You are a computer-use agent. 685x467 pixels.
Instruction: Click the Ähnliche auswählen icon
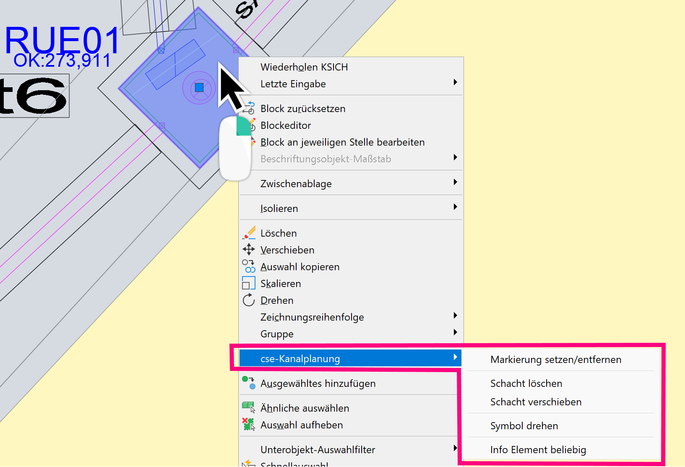[249, 407]
